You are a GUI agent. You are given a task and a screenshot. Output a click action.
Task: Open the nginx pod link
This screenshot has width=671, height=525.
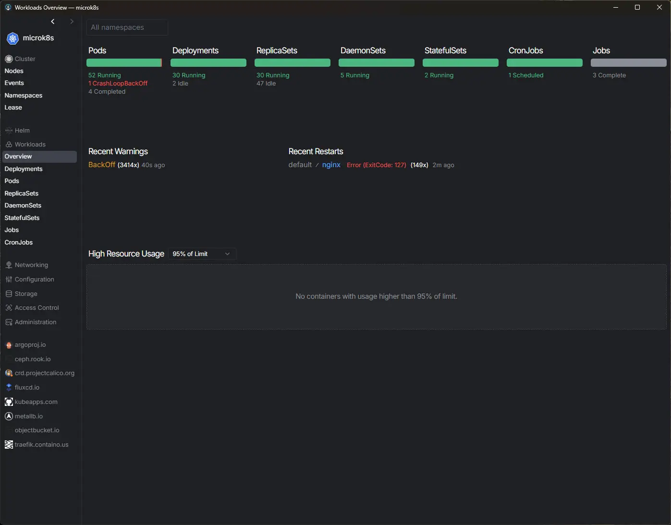[x=331, y=165]
